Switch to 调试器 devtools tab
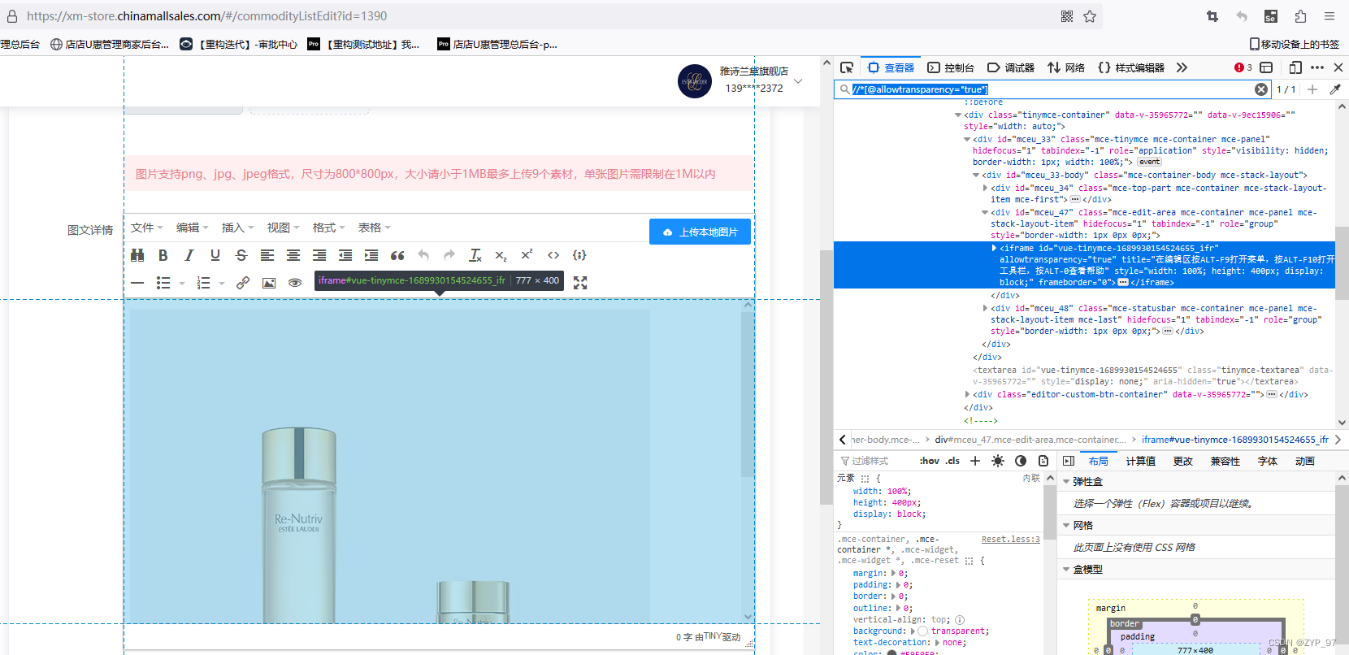This screenshot has width=1349, height=655. tap(1011, 67)
